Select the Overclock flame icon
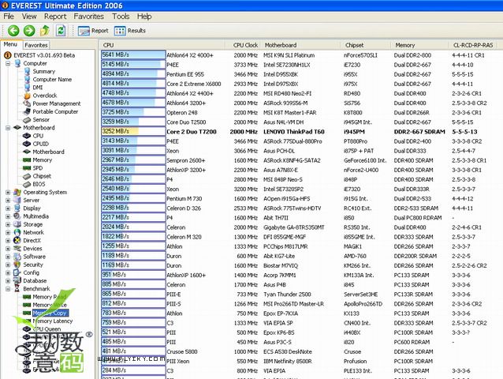The width and height of the screenshot is (503, 379). coord(28,96)
